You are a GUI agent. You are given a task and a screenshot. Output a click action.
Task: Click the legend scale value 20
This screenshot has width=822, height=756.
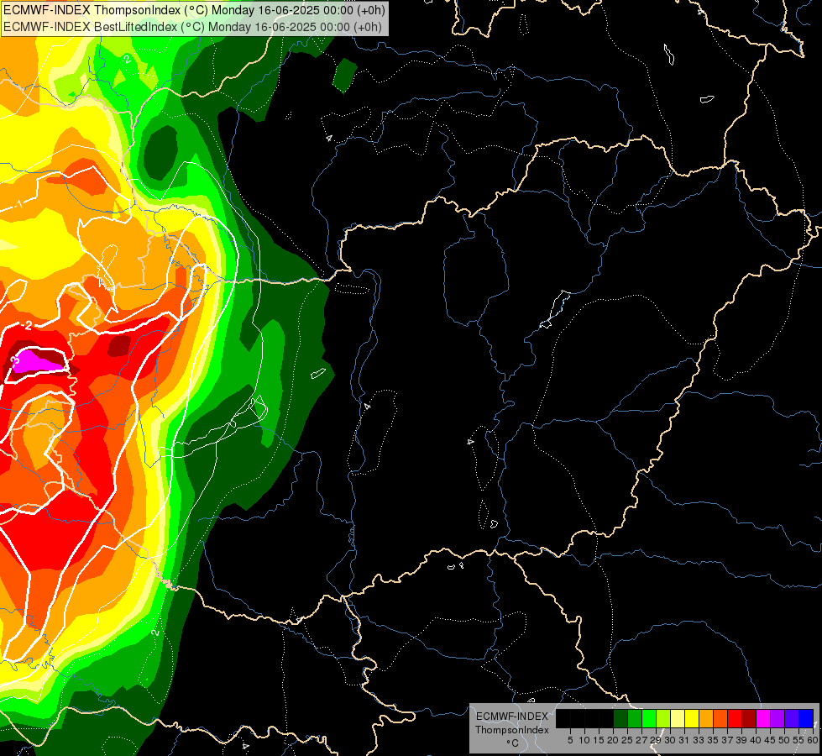pyautogui.click(x=613, y=740)
